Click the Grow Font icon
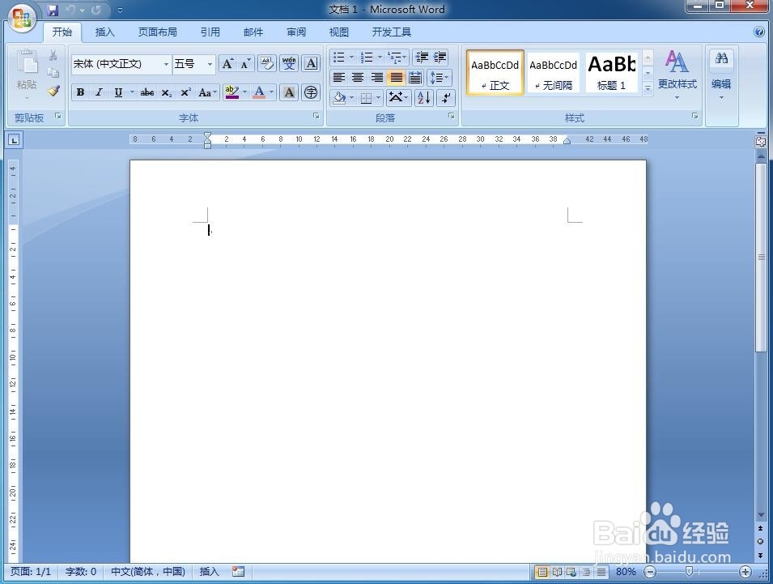Image resolution: width=773 pixels, height=584 pixels. pos(227,64)
